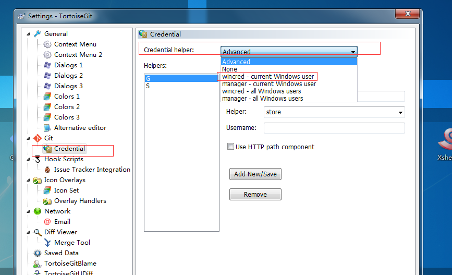Click the Icon Set icon

click(x=47, y=190)
